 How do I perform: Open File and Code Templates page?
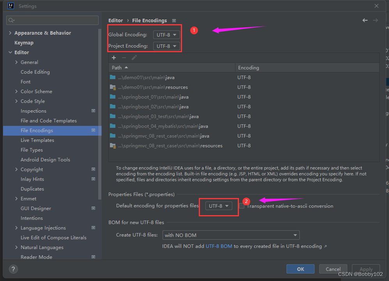pyautogui.click(x=49, y=120)
